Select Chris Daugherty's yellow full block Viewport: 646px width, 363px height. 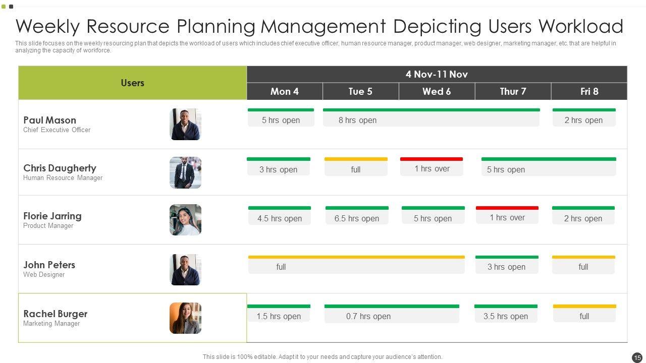tap(356, 169)
